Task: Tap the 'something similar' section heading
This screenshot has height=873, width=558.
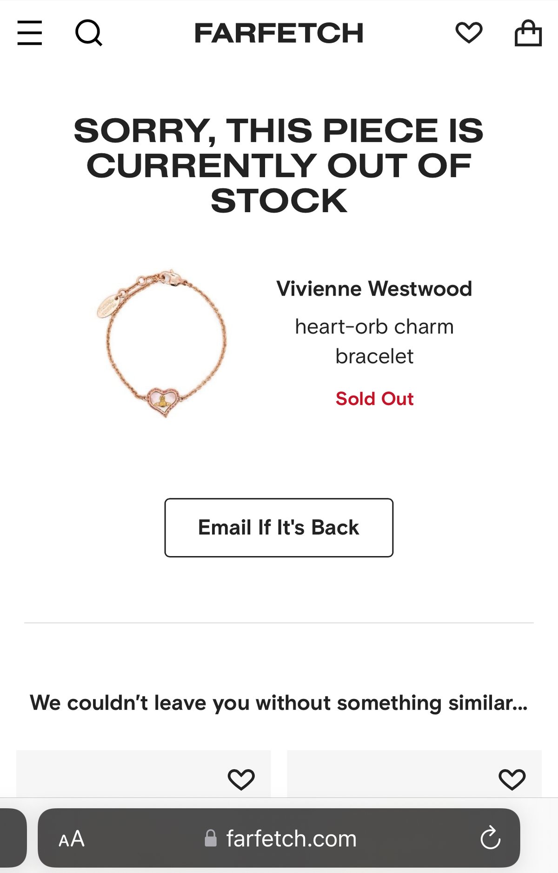Action: point(279,703)
